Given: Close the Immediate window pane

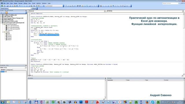Looking at the screenshot, I should (106, 78).
